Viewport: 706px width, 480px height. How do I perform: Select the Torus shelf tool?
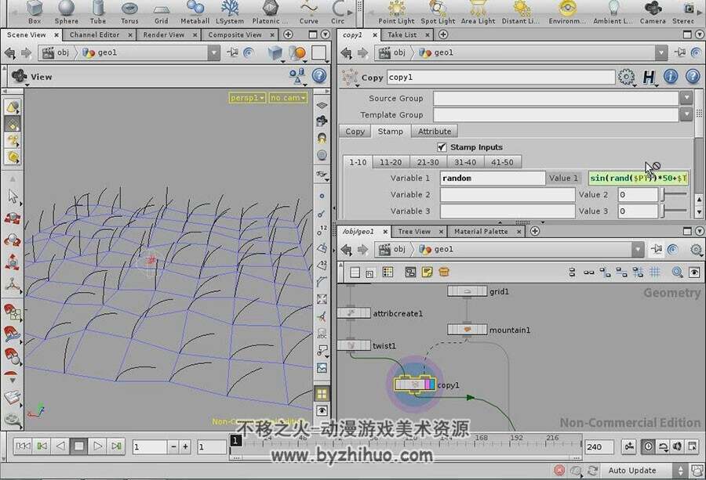click(129, 12)
